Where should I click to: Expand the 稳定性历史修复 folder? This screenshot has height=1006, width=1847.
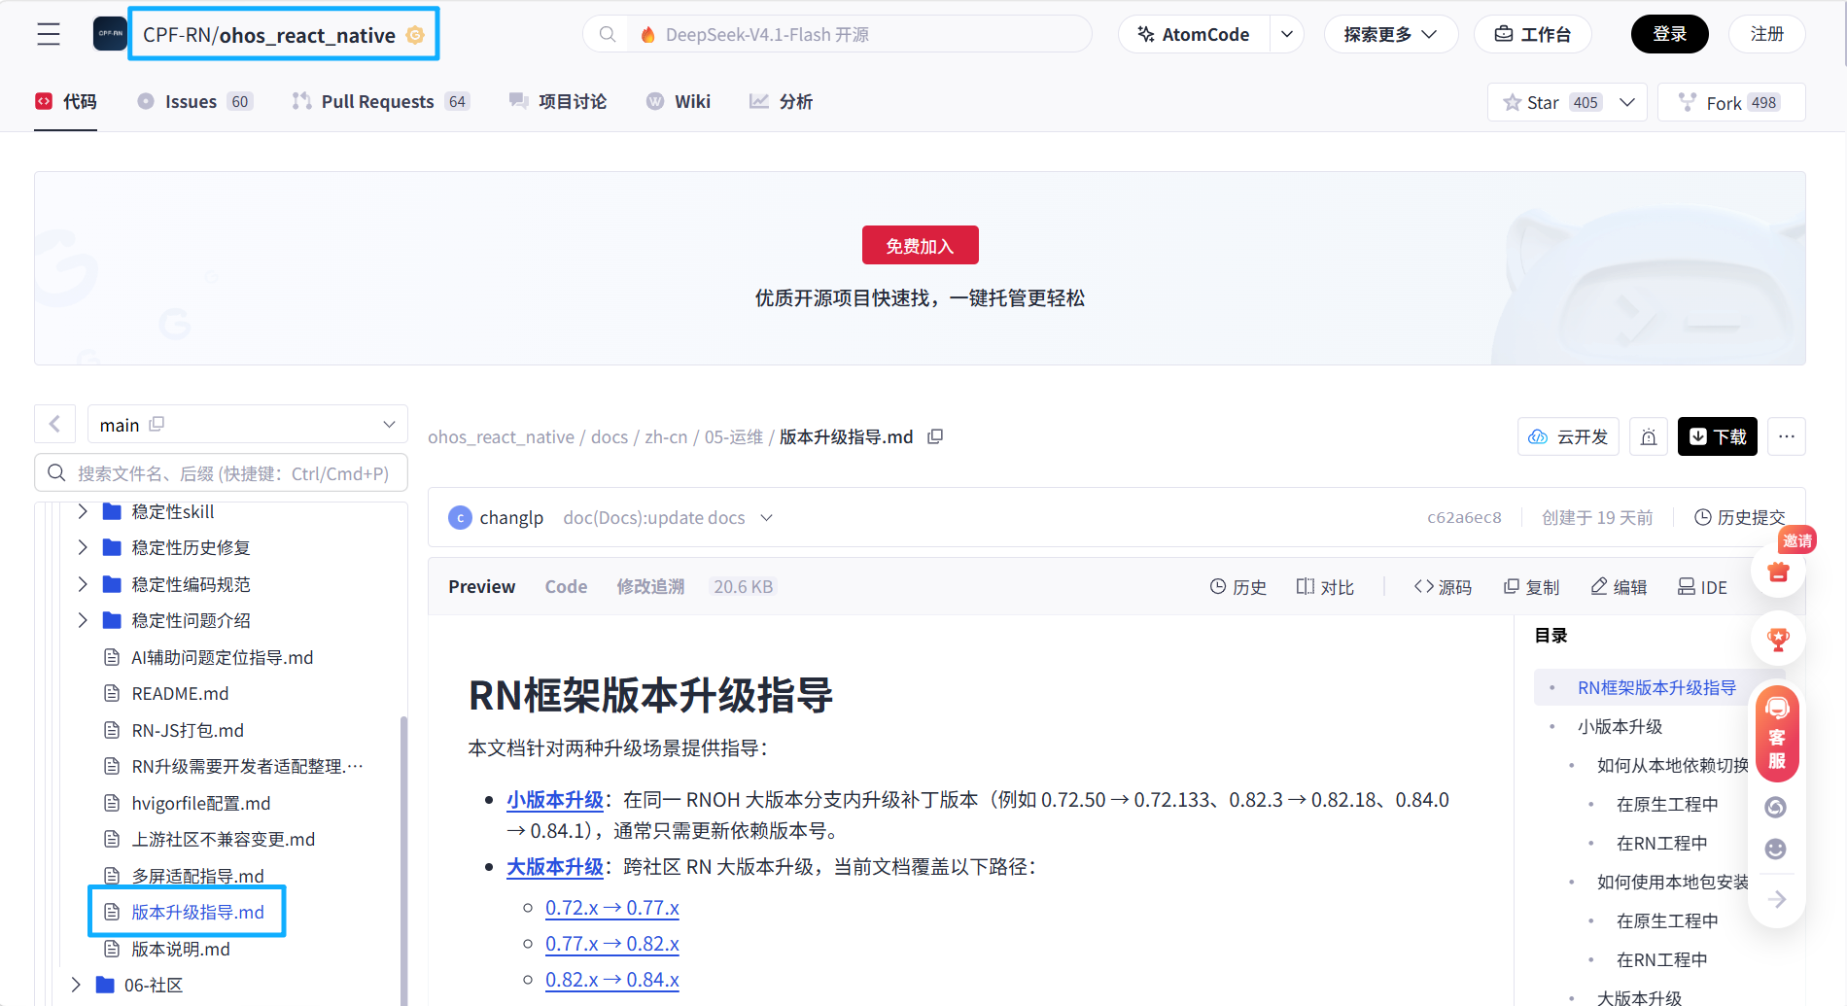pos(83,547)
